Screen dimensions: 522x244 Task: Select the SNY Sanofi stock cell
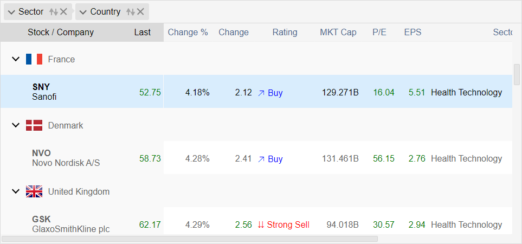coord(81,92)
